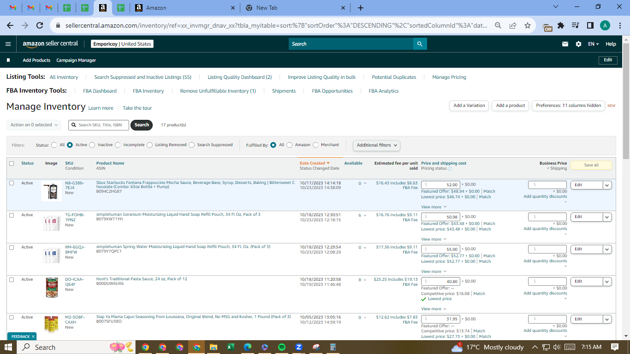Click the bookmark flag beside Add Products
Viewport: 630px width, 354px height.
8,60
